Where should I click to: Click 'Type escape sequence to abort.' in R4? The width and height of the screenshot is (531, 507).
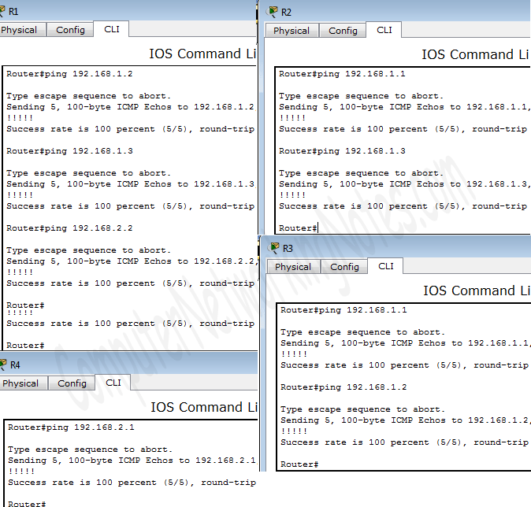click(90, 450)
